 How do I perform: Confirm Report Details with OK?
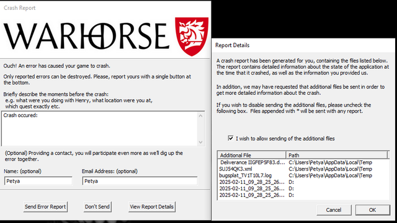(372, 210)
